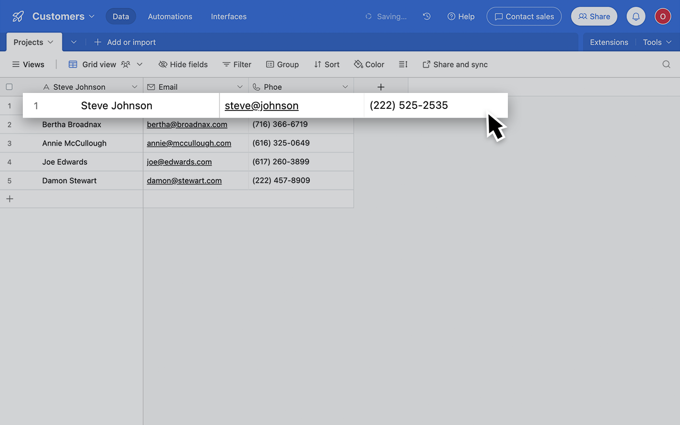Open your account avatar menu
The width and height of the screenshot is (680, 425).
662,16
